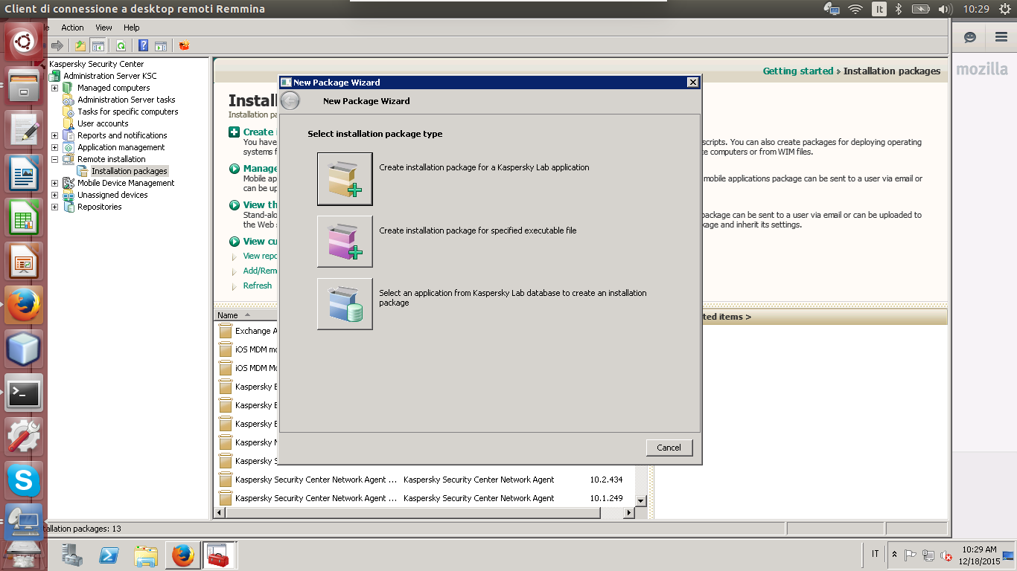Choose package for specified executable file icon

pyautogui.click(x=345, y=242)
